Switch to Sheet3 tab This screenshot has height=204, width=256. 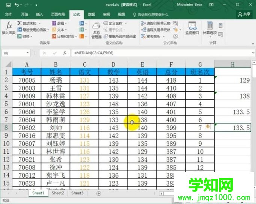[77, 193]
